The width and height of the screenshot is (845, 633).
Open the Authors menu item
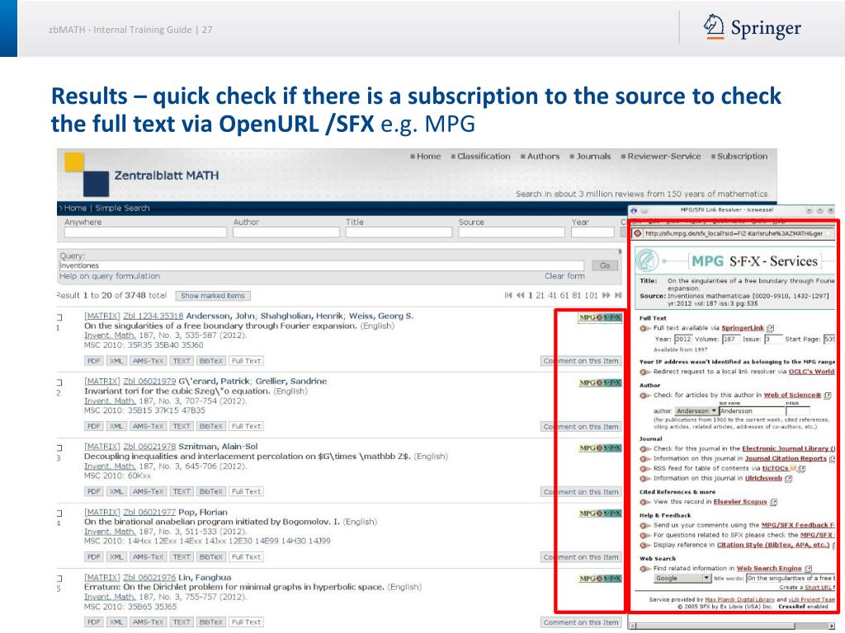point(543,157)
